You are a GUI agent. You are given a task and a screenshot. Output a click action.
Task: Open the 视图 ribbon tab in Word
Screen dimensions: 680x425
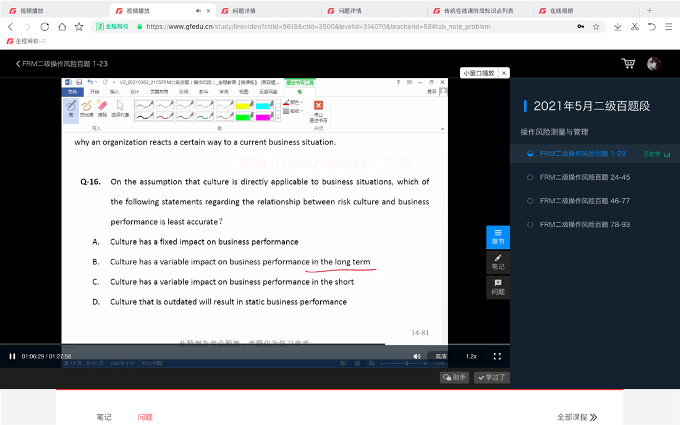tap(244, 92)
